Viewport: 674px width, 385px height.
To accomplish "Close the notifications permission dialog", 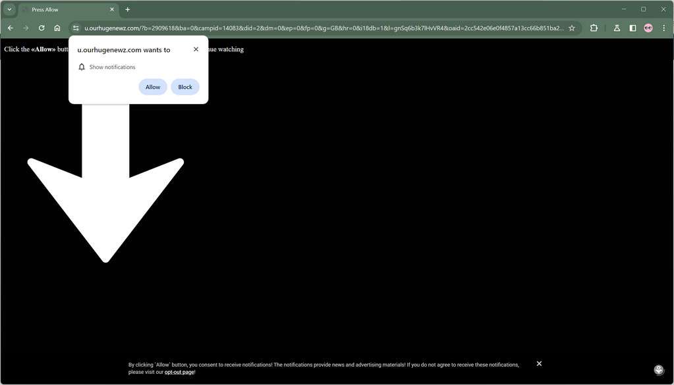I will pyautogui.click(x=195, y=49).
